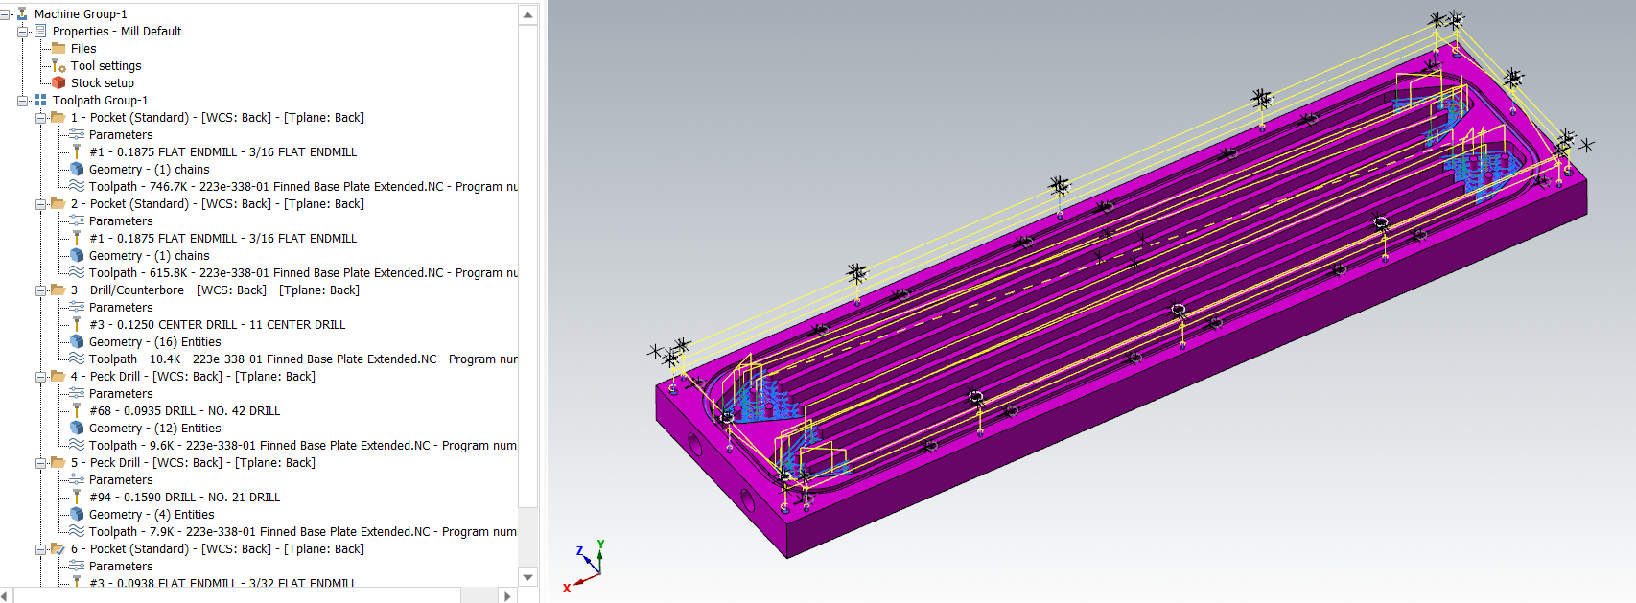
Task: Click the 3/16 flat endmill tool icon in operation 2
Action: point(77,239)
